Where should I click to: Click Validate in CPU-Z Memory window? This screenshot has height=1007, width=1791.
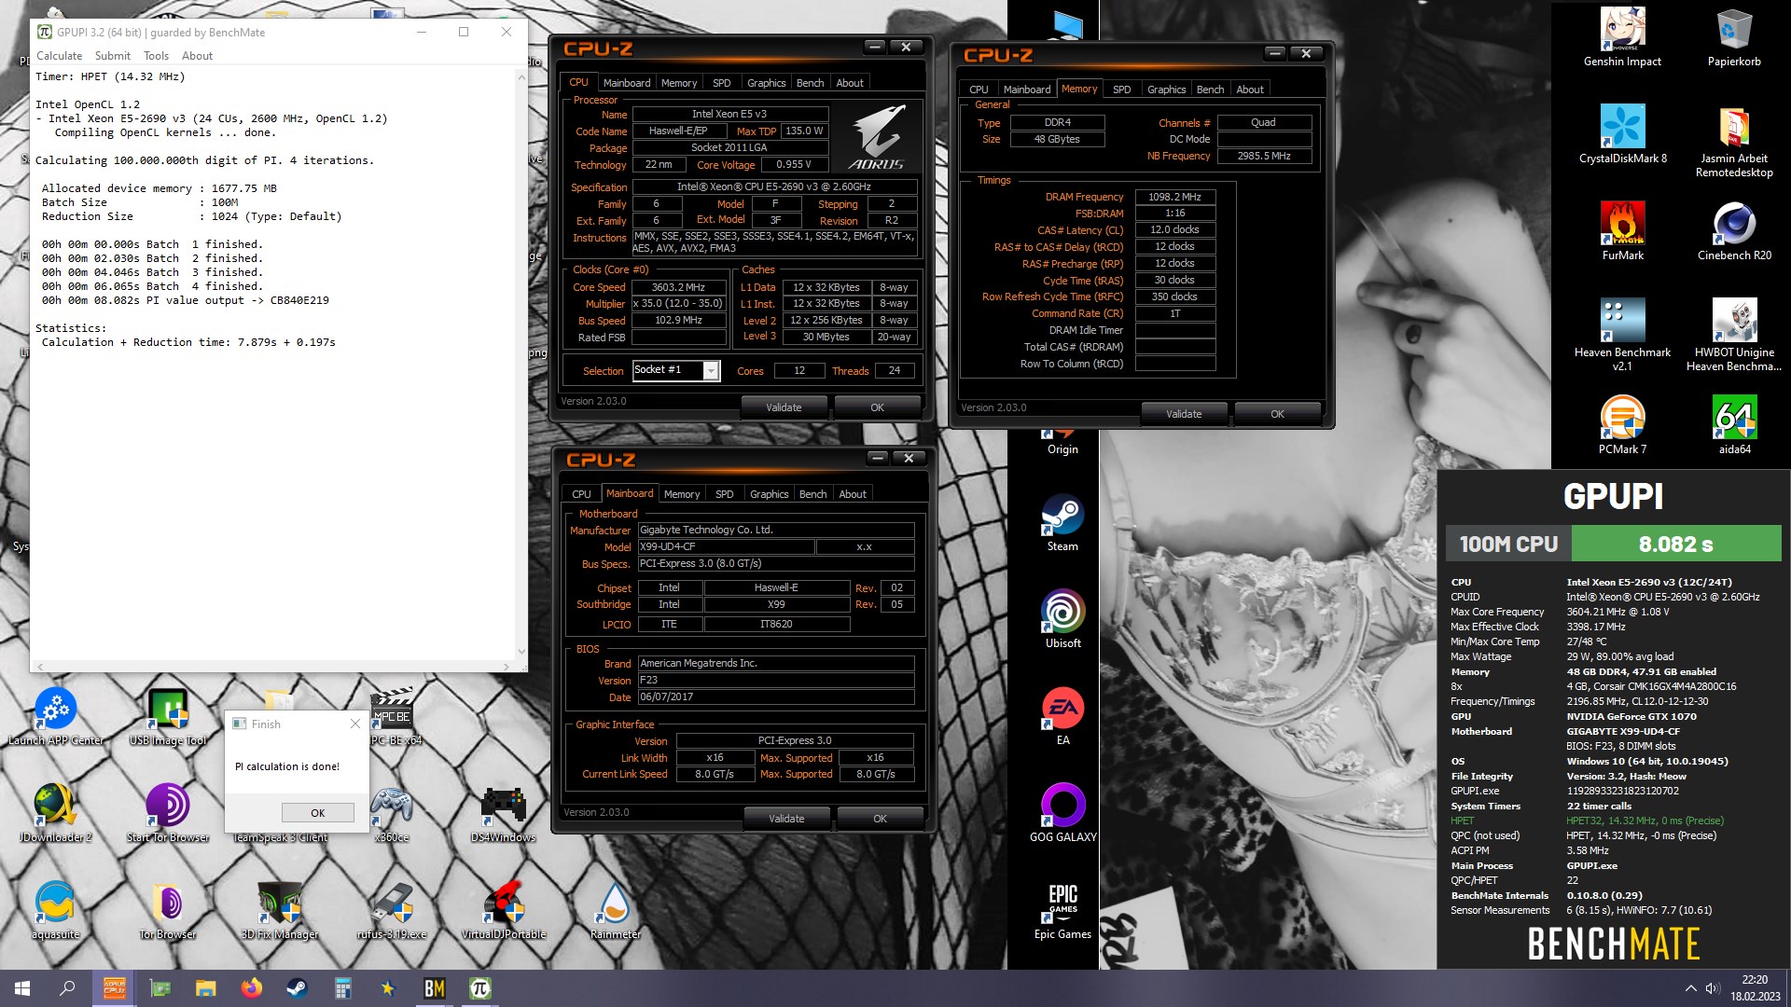[1184, 414]
